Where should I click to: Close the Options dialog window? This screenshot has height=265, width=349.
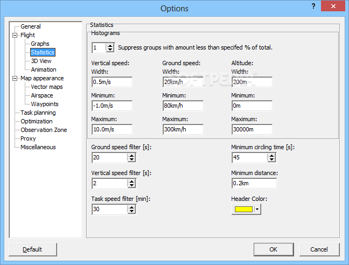point(333,6)
